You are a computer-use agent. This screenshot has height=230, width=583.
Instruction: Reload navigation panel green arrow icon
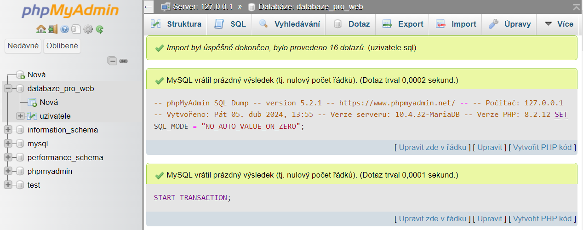100,29
